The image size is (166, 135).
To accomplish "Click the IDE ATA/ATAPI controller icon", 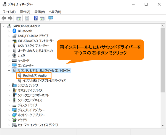I will [14, 41].
